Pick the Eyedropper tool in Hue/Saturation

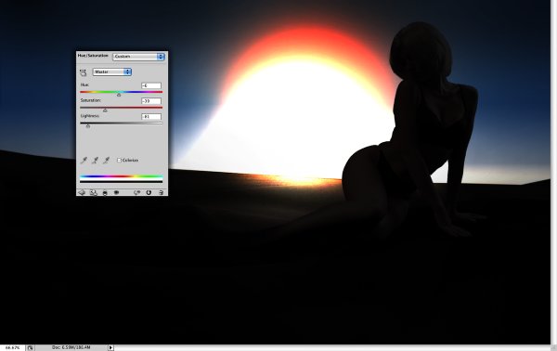(84, 161)
